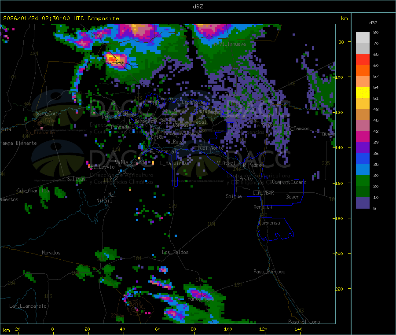Click the 'Paso_Barroso' label
The width and height of the screenshot is (396, 335).
[x=269, y=272]
